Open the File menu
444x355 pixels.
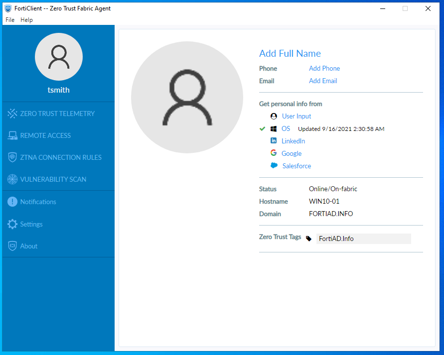tap(10, 20)
